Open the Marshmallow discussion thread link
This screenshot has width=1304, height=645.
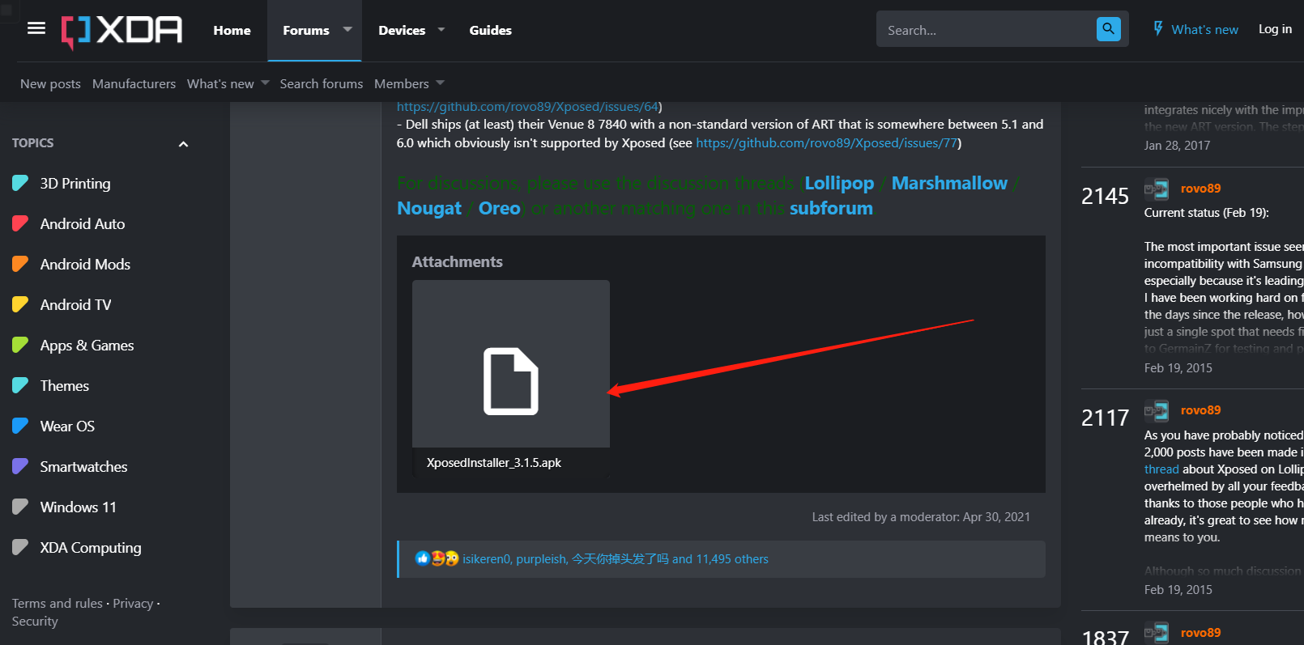pyautogui.click(x=949, y=183)
